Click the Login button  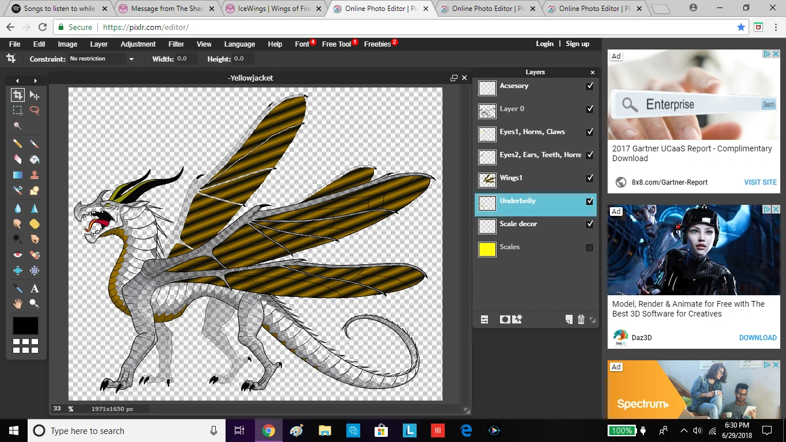click(x=544, y=44)
